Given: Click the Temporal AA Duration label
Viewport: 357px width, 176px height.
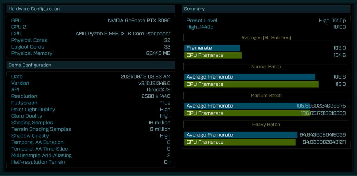Looking at the screenshot, I should point(37,142).
